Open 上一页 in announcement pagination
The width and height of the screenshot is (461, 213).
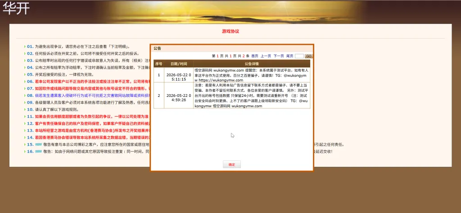coord(266,56)
